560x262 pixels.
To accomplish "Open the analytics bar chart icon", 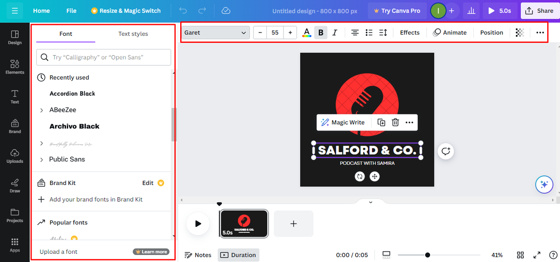I will point(471,10).
